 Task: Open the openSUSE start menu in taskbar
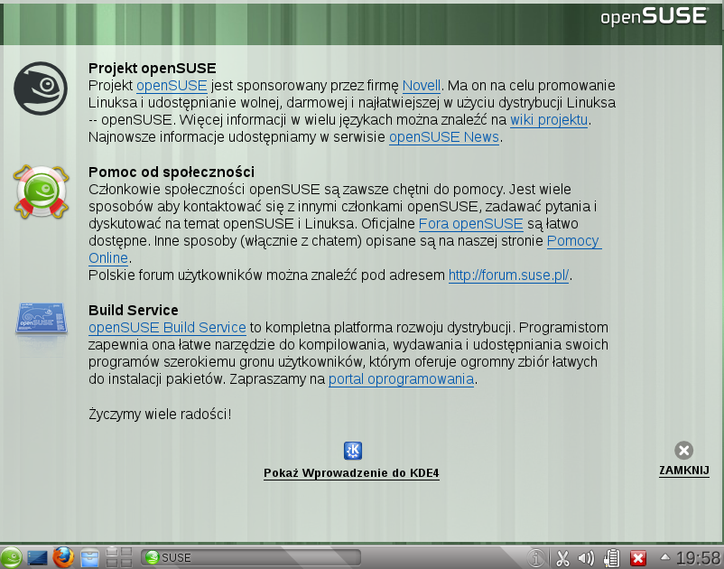(x=12, y=557)
